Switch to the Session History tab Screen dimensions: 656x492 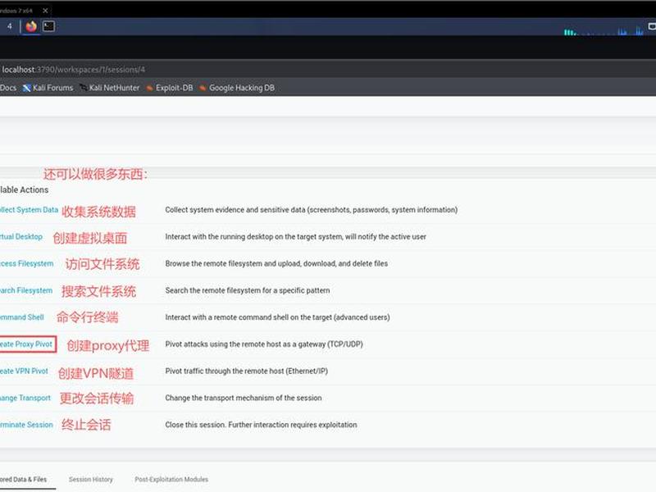91,480
